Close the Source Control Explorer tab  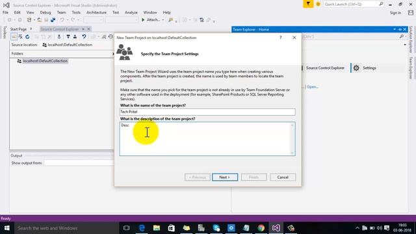pos(88,29)
